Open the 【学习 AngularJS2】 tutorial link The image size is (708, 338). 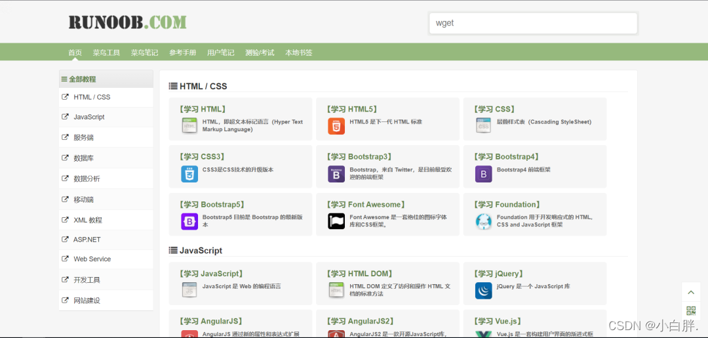360,321
